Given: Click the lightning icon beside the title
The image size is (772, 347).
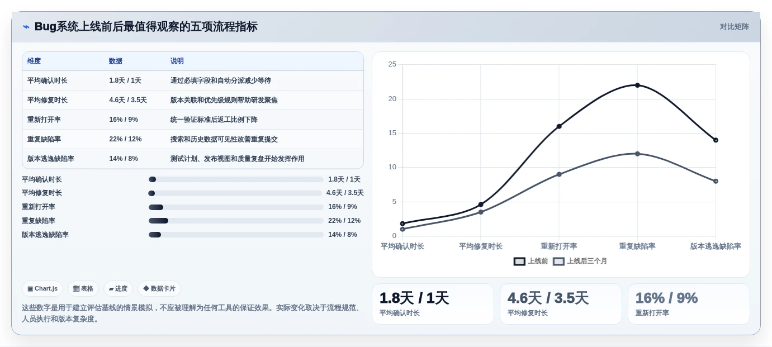Looking at the screenshot, I should click(26, 27).
